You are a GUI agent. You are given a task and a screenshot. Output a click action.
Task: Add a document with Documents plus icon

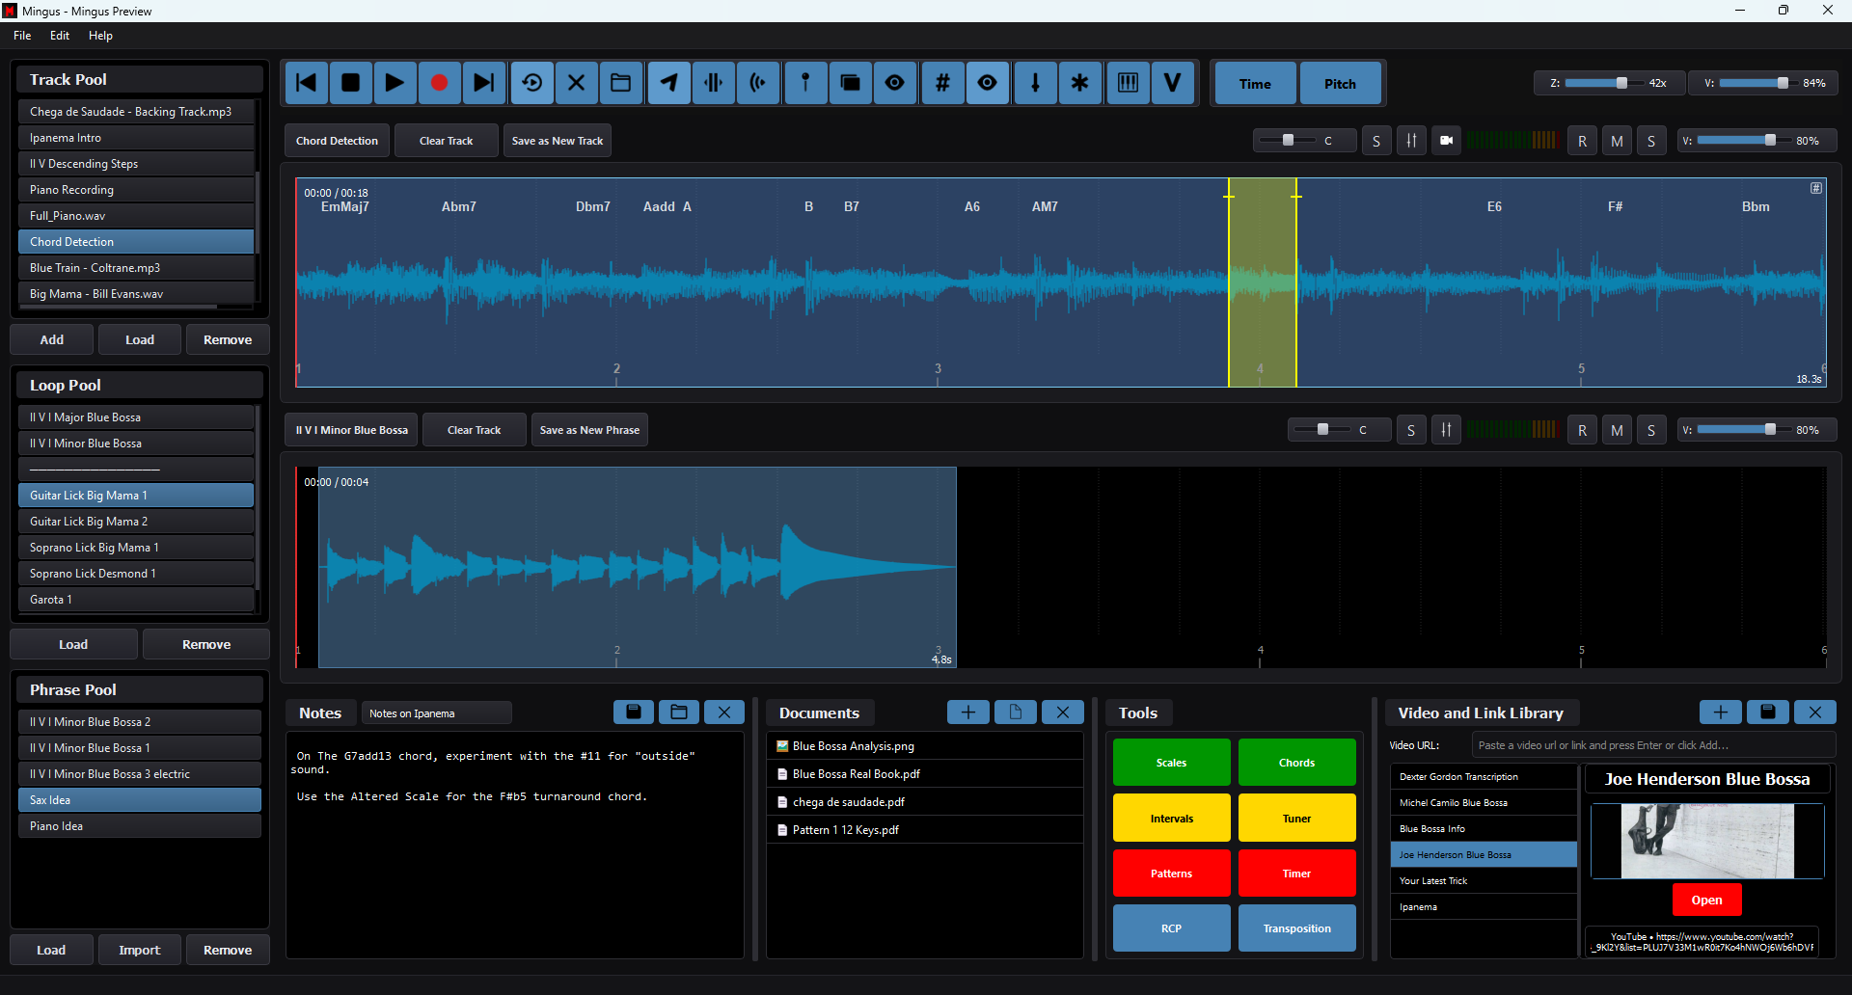[x=968, y=713]
